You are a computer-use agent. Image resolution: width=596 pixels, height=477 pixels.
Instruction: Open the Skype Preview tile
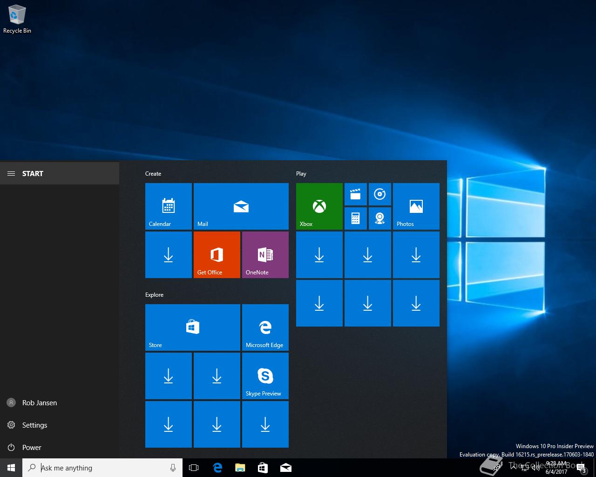point(265,376)
